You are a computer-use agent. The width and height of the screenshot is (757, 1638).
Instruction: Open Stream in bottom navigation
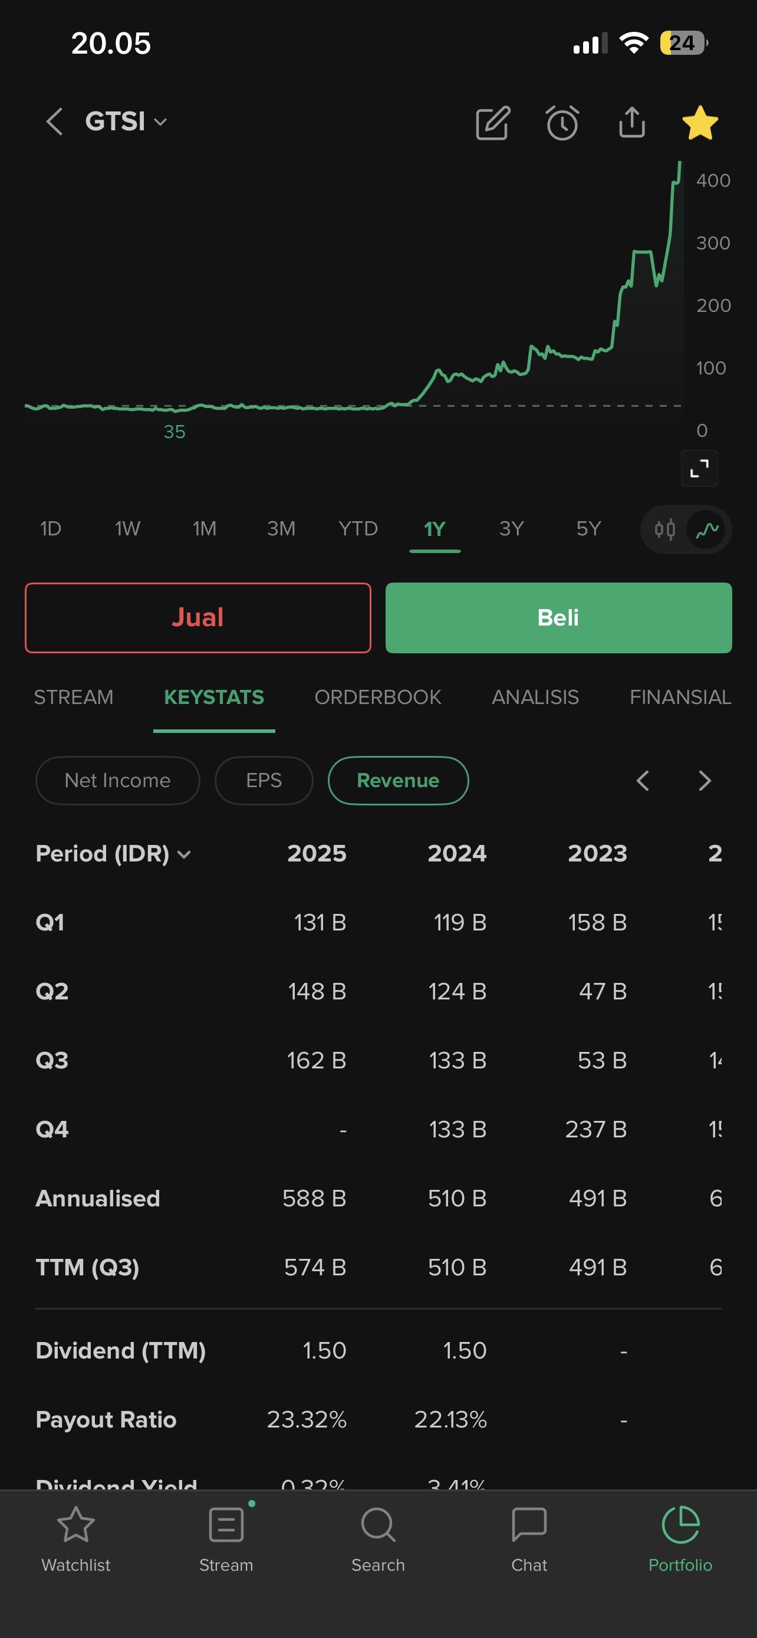coord(226,1537)
